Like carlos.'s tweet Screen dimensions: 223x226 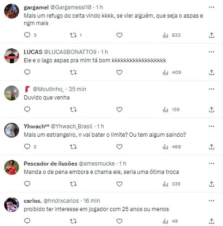(x=119, y=221)
